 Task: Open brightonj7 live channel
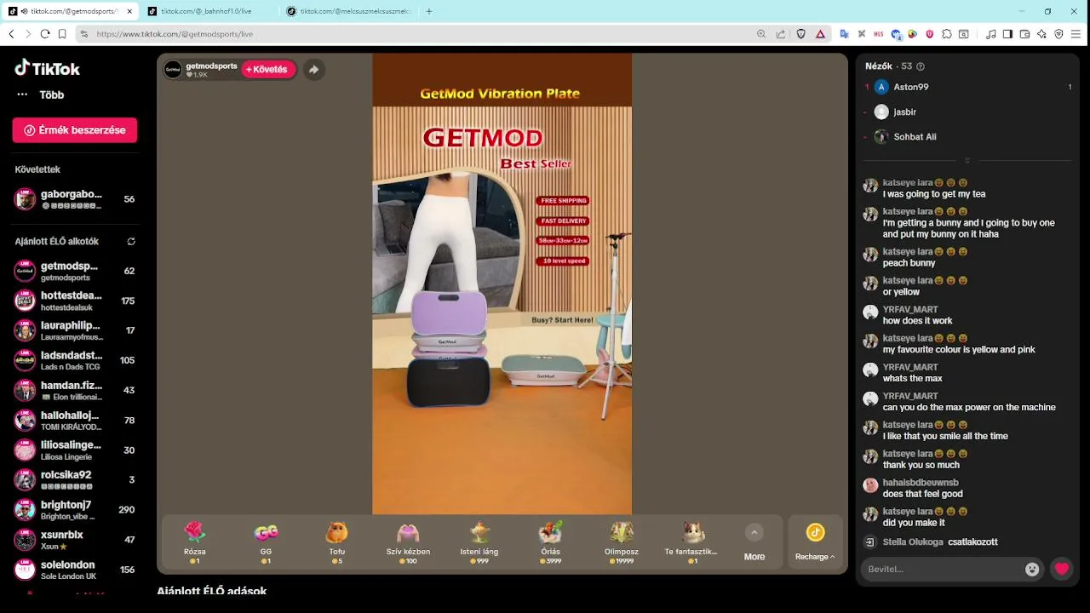click(75, 509)
